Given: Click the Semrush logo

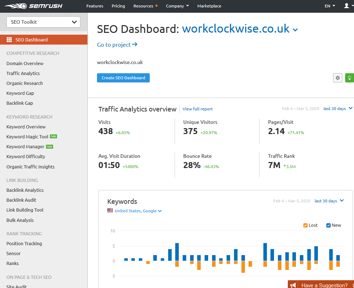Looking at the screenshot, I should pos(33,6).
